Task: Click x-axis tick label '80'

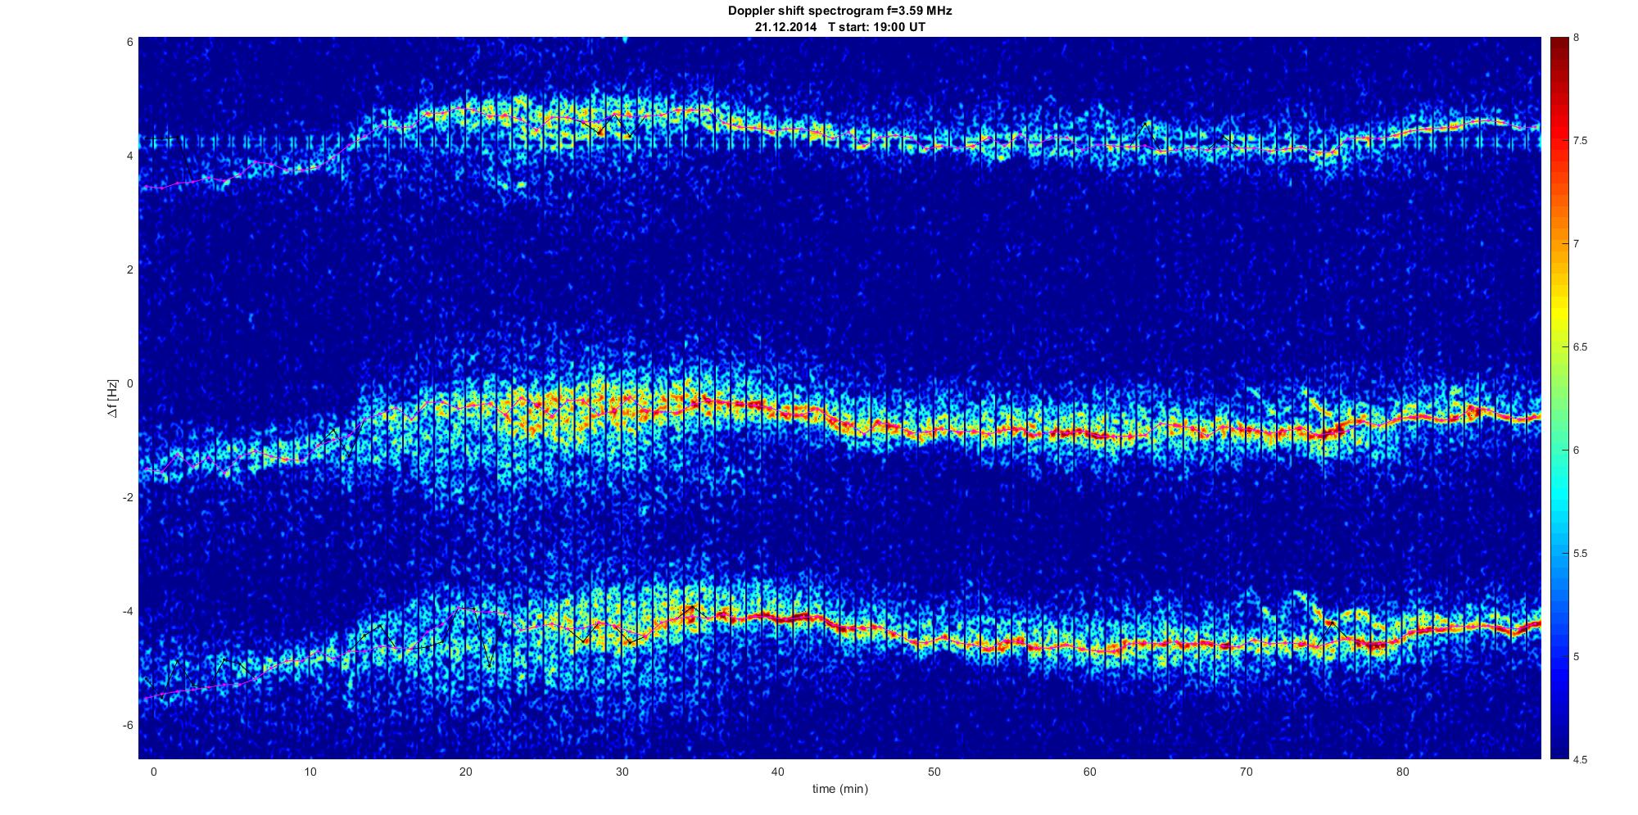Action: click(1402, 772)
